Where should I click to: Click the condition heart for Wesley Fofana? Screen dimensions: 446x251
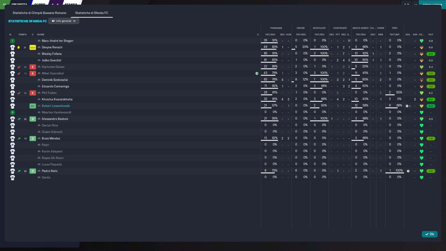click(421, 54)
